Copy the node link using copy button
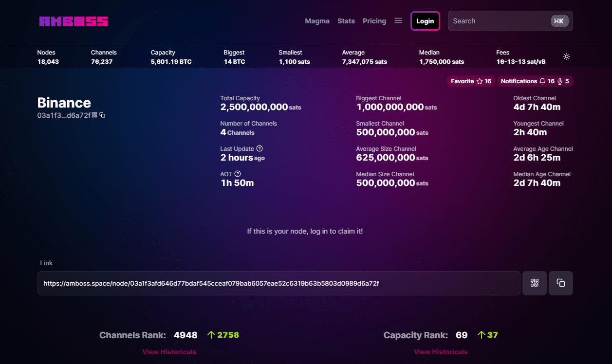The height and width of the screenshot is (364, 612). click(x=560, y=283)
